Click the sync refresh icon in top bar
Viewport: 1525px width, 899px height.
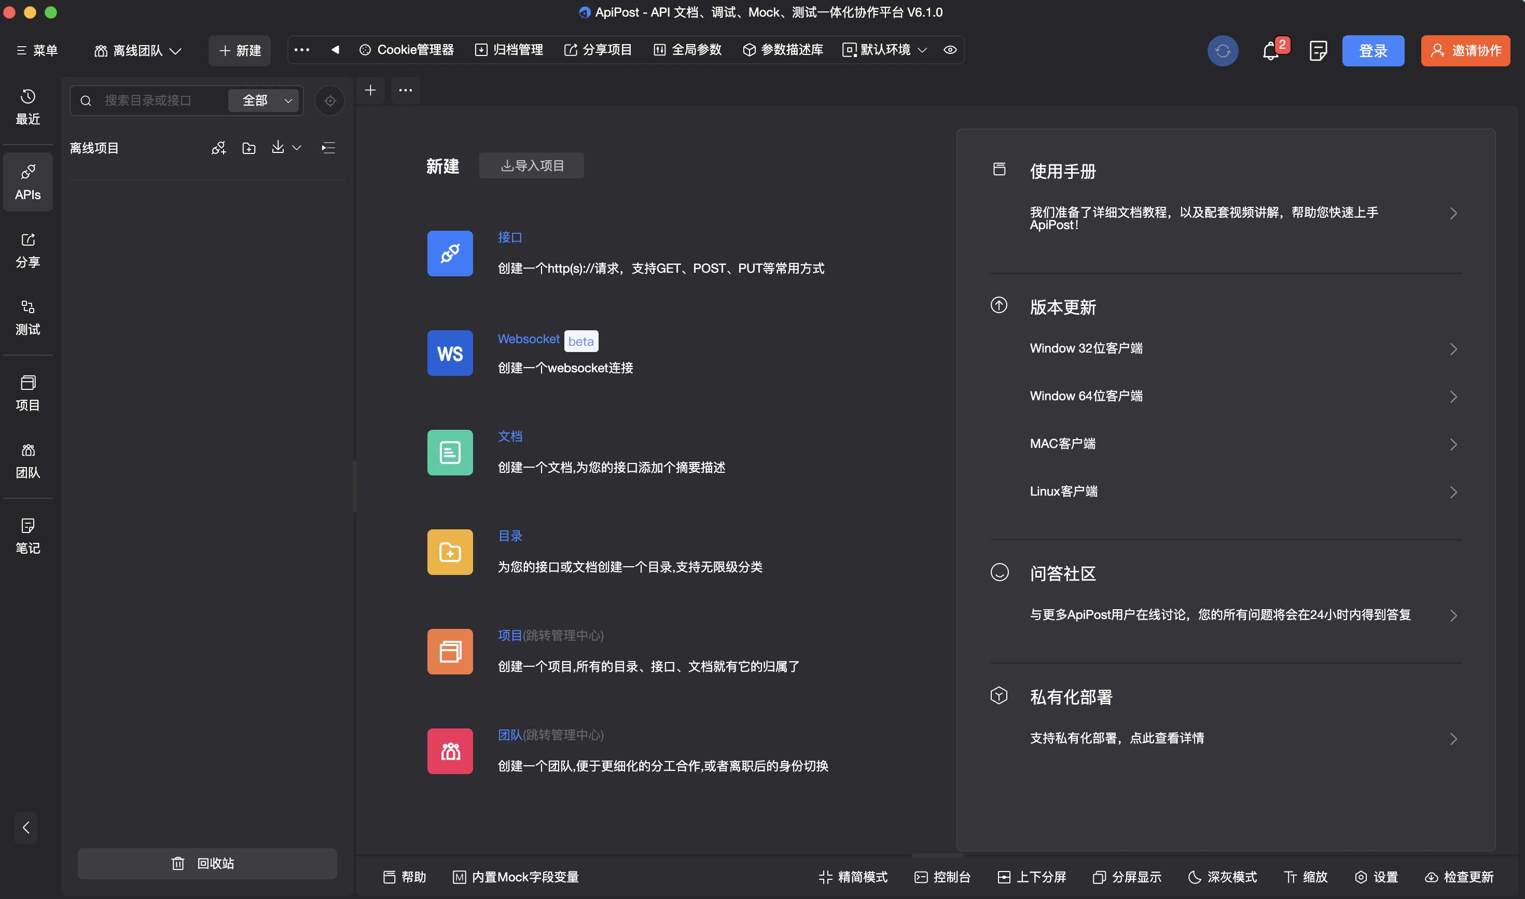click(x=1223, y=51)
